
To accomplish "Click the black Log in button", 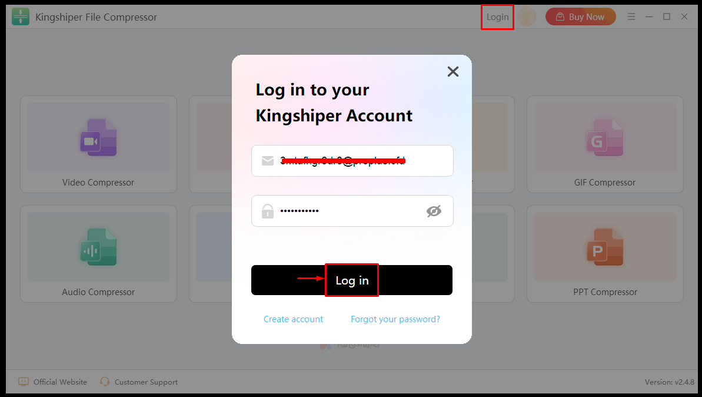I will [352, 280].
